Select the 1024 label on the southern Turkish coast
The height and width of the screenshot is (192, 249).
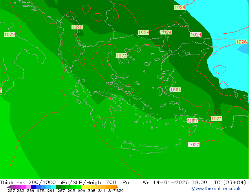(216, 118)
